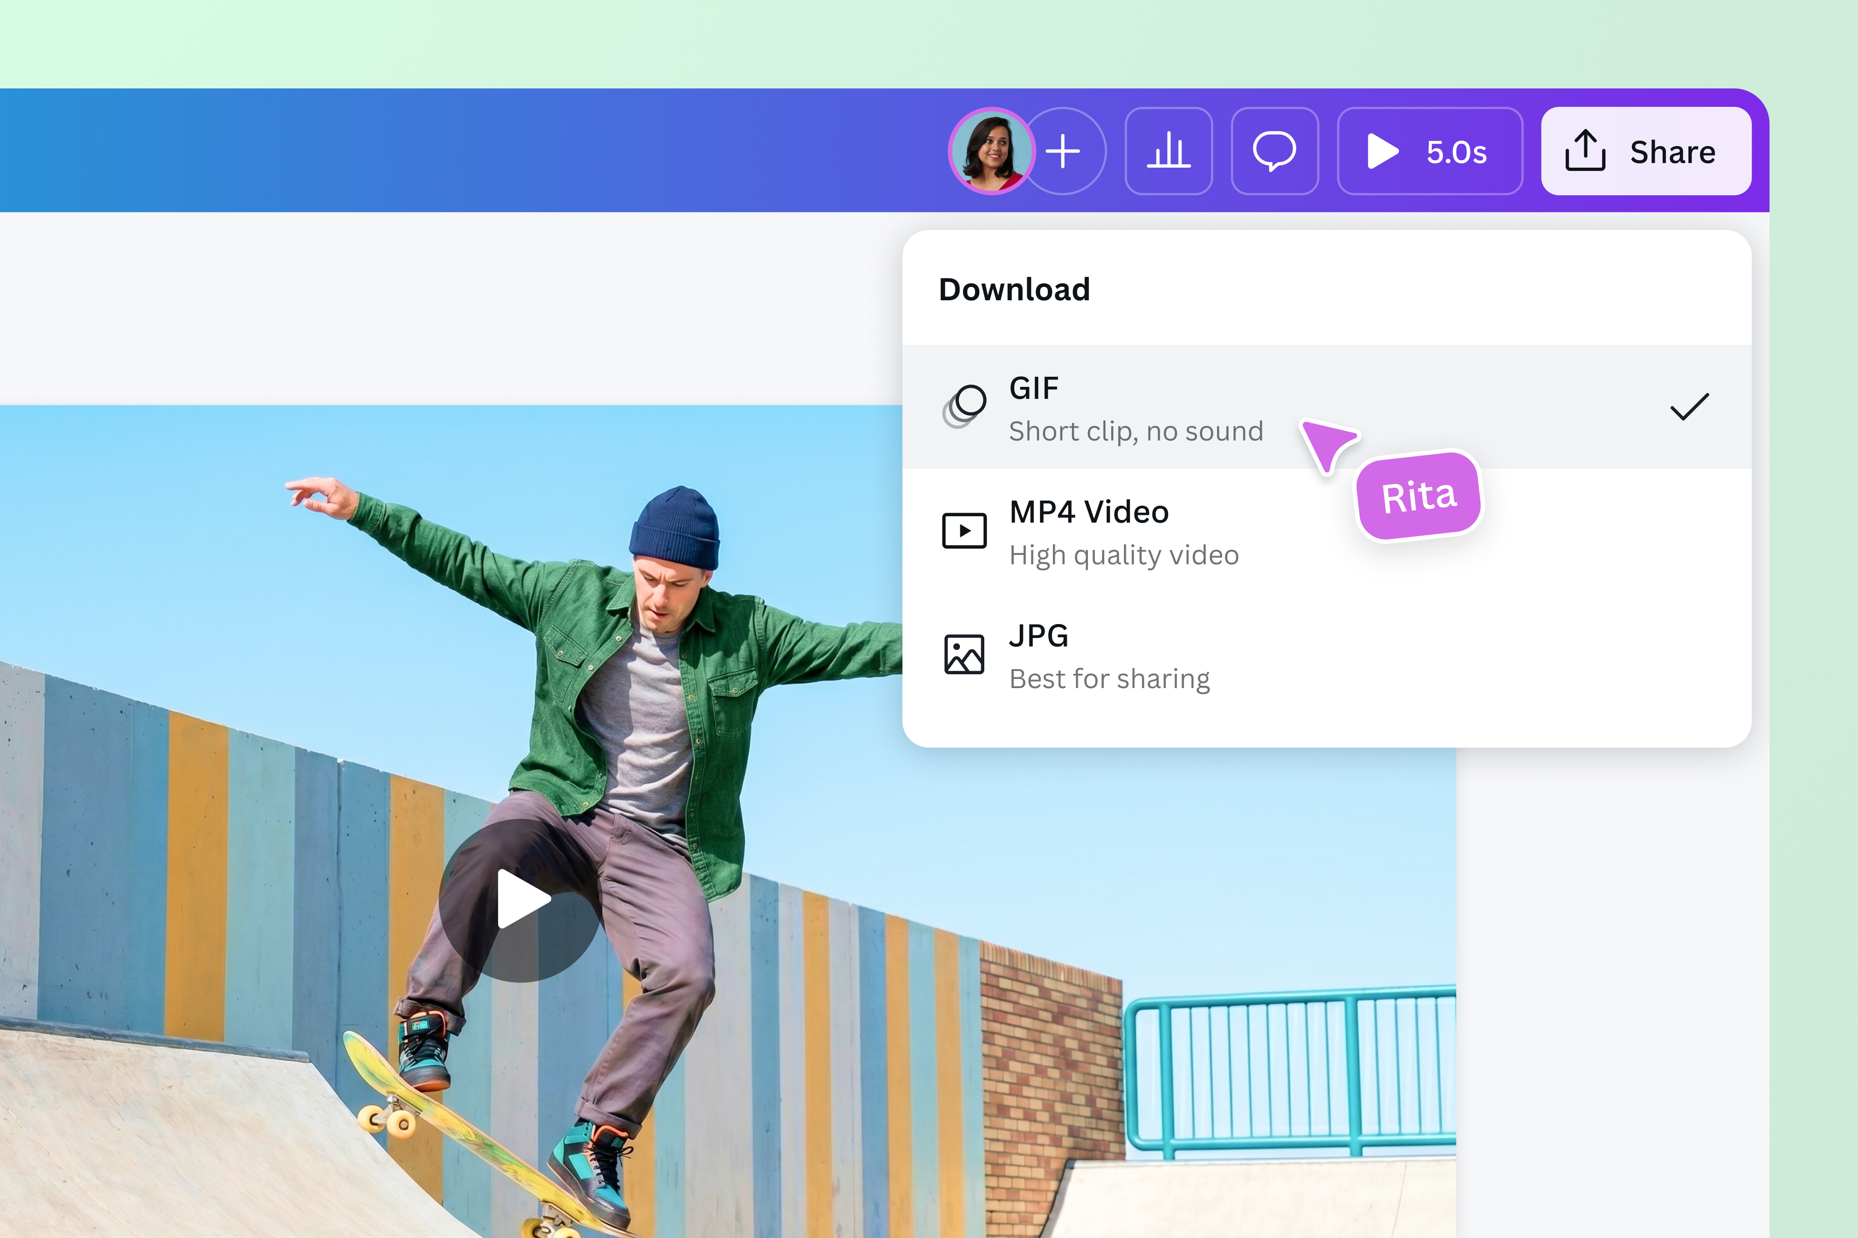Add a collaborator with the plus button
Viewport: 1858px width, 1238px height.
point(1063,151)
